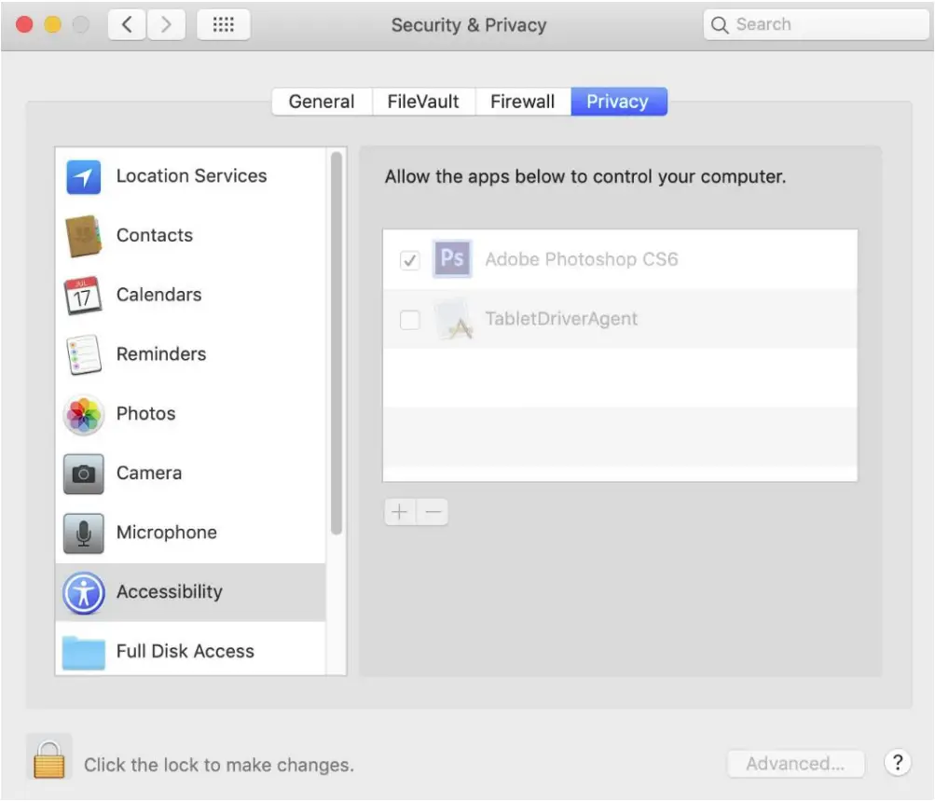Screen dimensions: 935x802
Task: Click the Accessibility figure icon
Action: [x=84, y=592]
